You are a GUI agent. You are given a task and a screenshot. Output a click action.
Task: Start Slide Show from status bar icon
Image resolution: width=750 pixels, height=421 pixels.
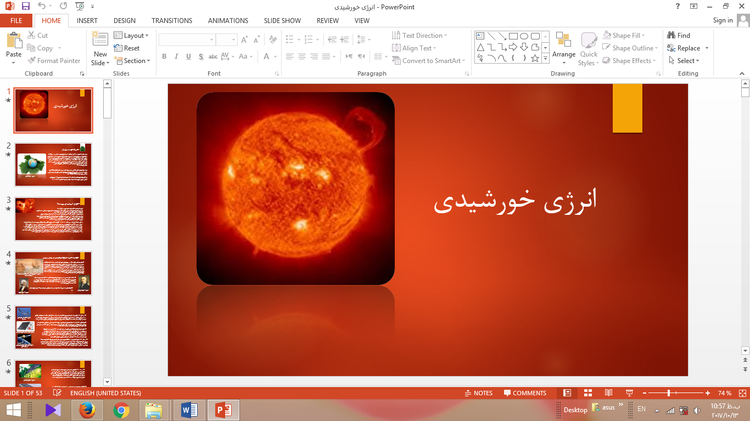629,393
